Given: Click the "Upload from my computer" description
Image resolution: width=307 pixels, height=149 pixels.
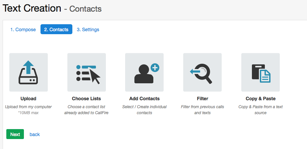Looking at the screenshot, I should [28, 107].
